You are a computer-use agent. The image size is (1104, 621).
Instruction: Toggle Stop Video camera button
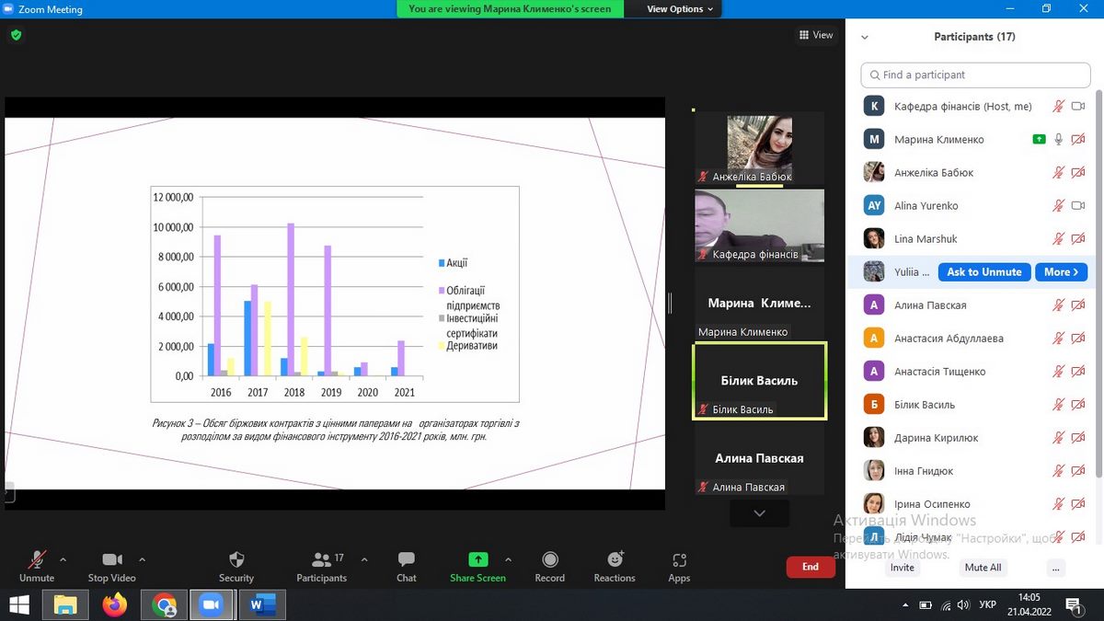click(112, 560)
